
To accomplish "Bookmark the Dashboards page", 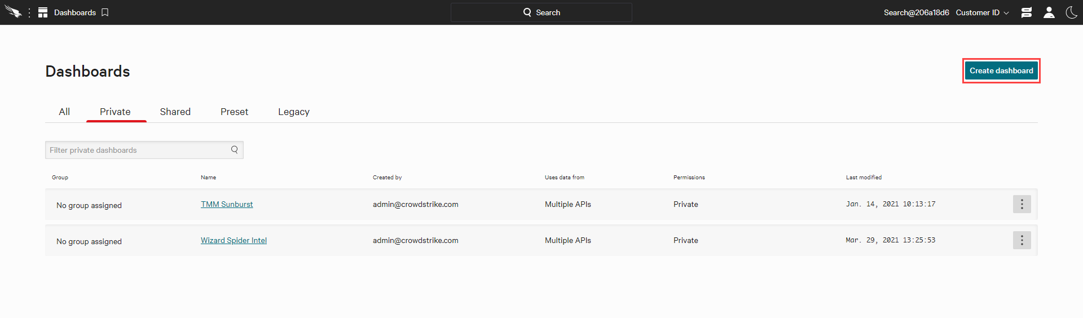I will 105,12.
